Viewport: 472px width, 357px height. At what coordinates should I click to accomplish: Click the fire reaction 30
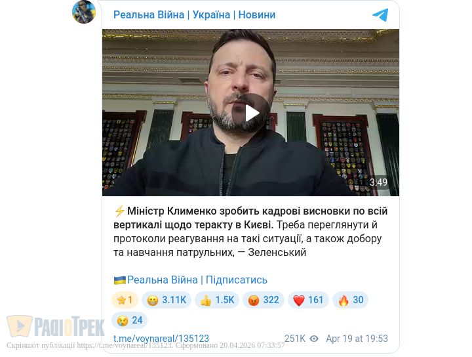[350, 300]
